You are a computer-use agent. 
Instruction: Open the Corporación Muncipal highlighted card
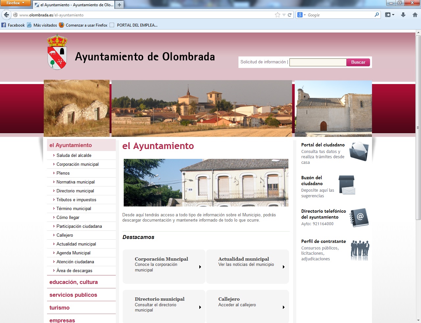pyautogui.click(x=164, y=267)
